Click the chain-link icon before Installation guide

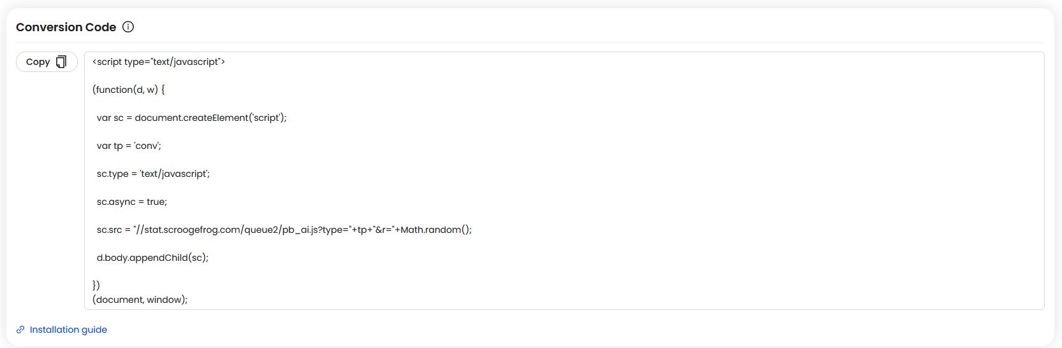coord(20,330)
